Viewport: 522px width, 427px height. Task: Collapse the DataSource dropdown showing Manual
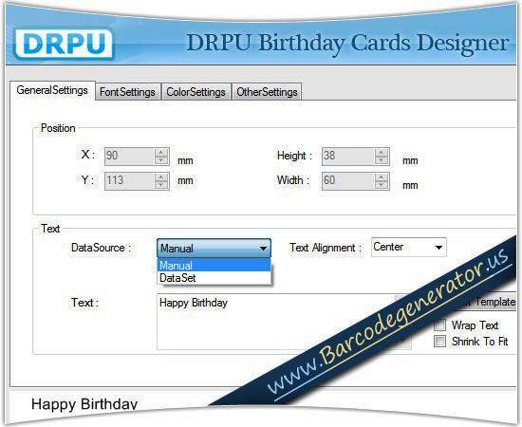214,248
